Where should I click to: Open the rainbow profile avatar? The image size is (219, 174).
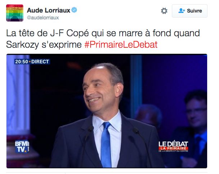point(15,13)
